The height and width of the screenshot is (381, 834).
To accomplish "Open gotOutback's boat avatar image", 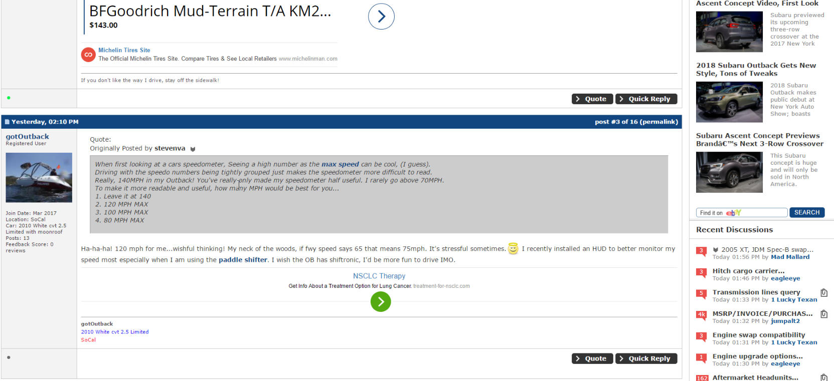I will (x=39, y=178).
